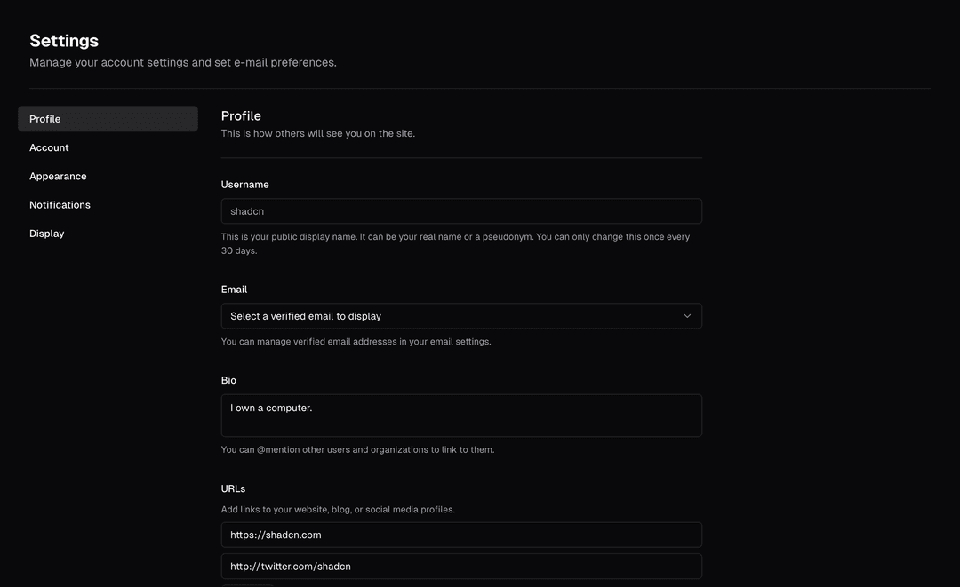Click the chevron on the email selector
This screenshot has width=960, height=587.
(686, 315)
